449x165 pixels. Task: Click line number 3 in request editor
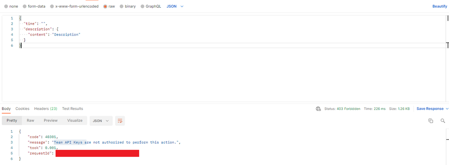(12, 29)
